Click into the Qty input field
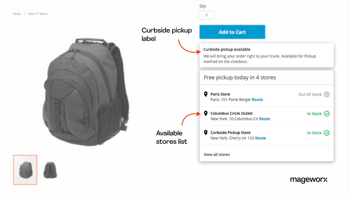The width and height of the screenshot is (349, 197). [x=206, y=15]
